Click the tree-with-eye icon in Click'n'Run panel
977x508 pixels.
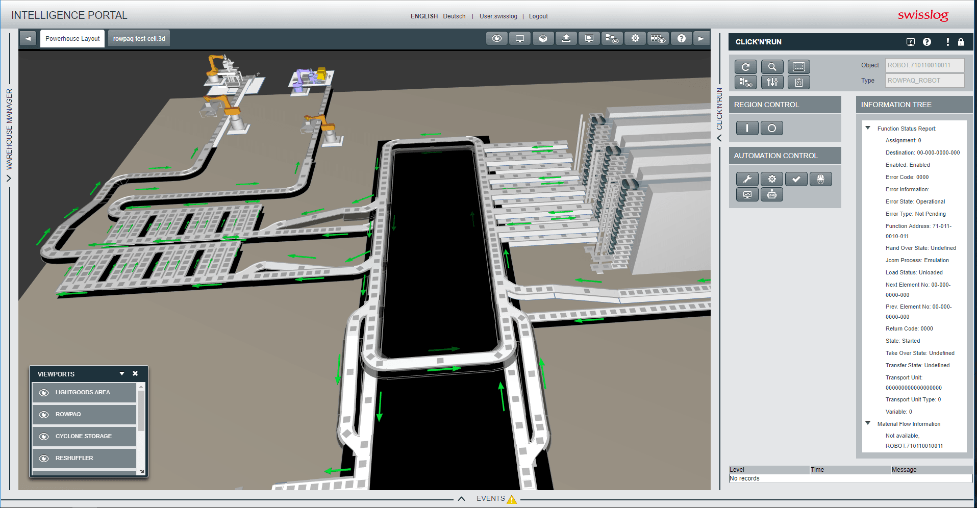[x=745, y=82]
